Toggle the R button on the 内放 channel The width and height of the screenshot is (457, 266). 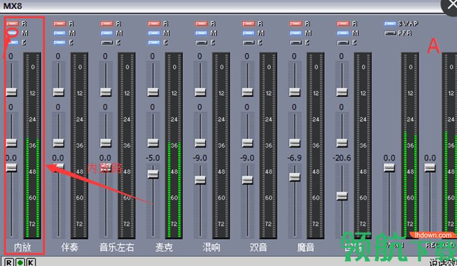12,23
